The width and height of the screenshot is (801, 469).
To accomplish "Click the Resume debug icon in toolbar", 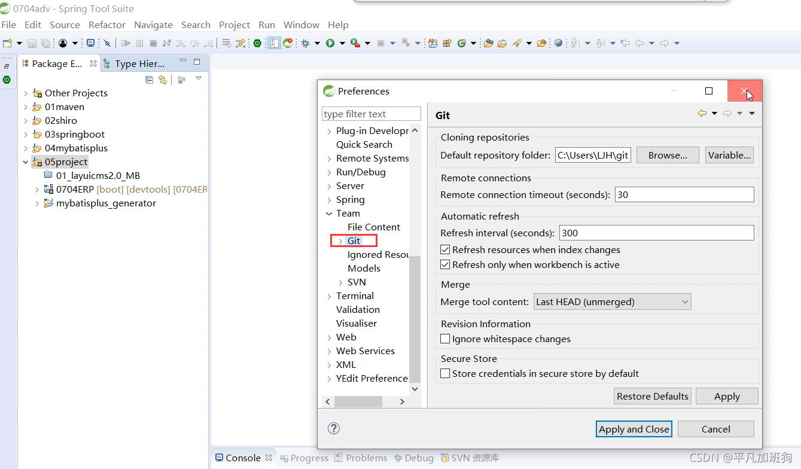I will point(126,43).
